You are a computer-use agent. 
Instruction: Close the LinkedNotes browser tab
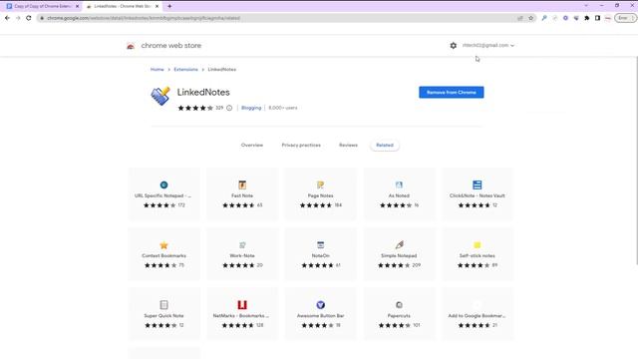point(158,7)
